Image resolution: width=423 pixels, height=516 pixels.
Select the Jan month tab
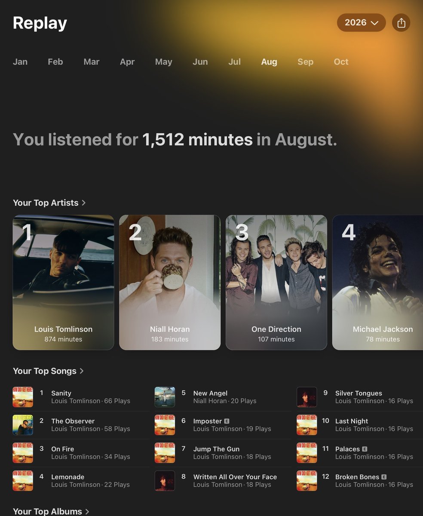click(20, 61)
